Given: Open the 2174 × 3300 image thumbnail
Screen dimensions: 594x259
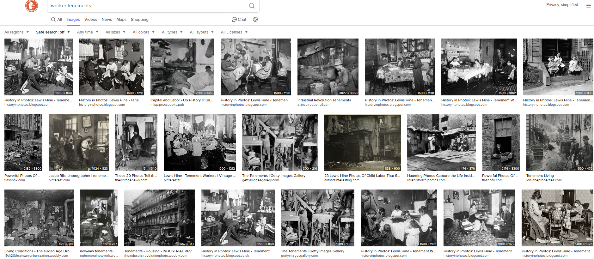Looking at the screenshot, I should coord(501,142).
